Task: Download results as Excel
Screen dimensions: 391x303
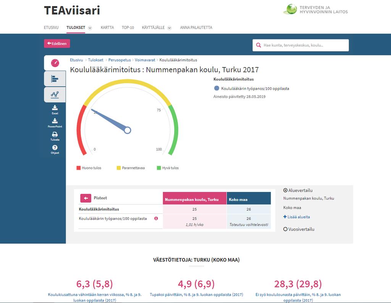Action: tap(55, 110)
